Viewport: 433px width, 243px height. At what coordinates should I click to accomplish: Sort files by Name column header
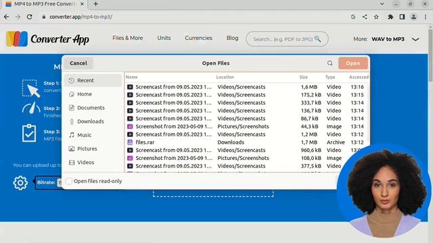132,77
